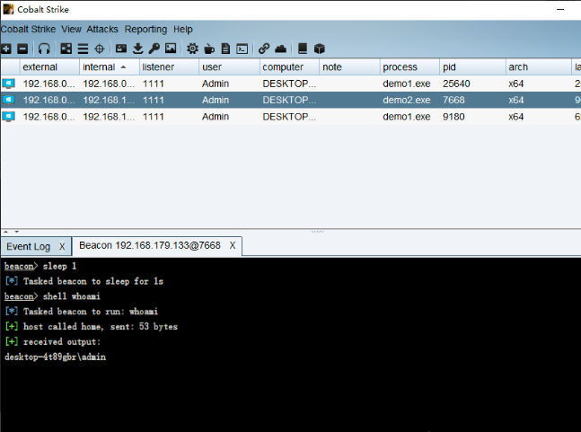This screenshot has width=581, height=432.
Task: Open the Credentials card icon
Action: pos(121,48)
